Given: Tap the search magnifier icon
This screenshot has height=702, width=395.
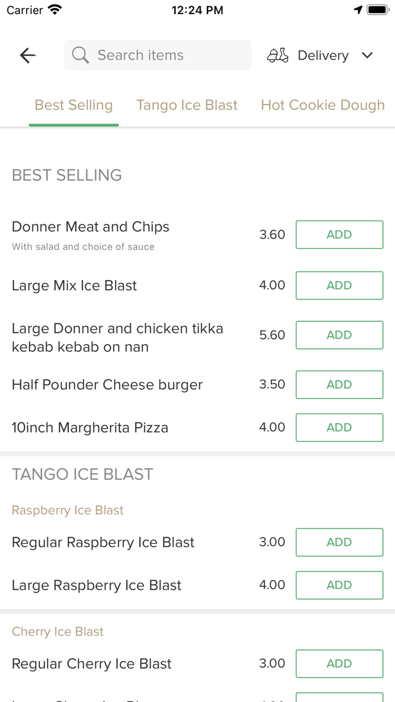Looking at the screenshot, I should [81, 55].
